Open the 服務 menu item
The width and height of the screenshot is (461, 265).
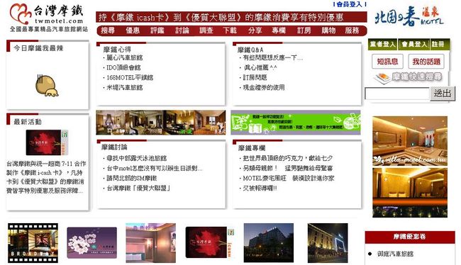tap(352, 30)
